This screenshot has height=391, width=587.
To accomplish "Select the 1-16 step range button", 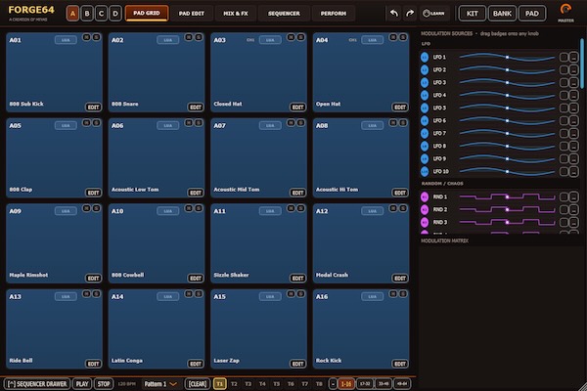I will coord(346,384).
